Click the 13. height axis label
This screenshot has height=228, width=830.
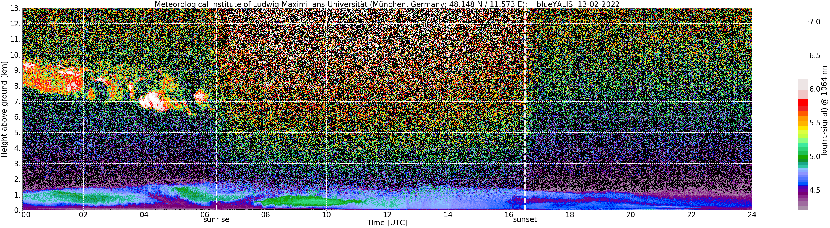click(15, 8)
